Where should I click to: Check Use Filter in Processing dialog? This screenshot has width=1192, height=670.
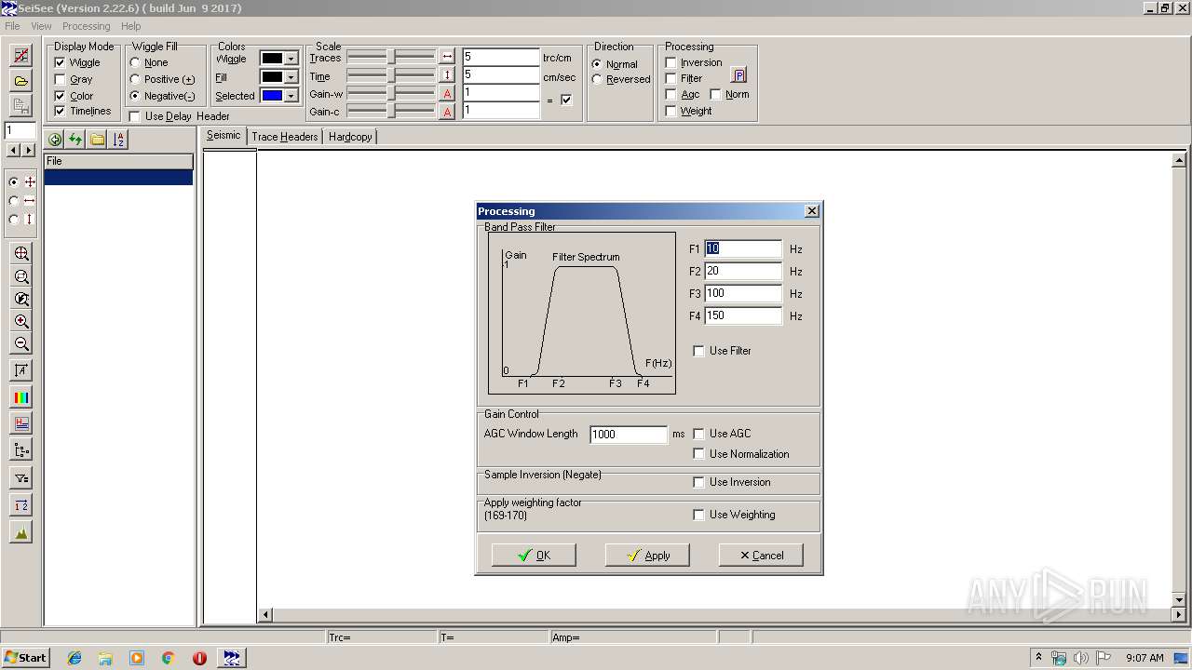pos(699,351)
